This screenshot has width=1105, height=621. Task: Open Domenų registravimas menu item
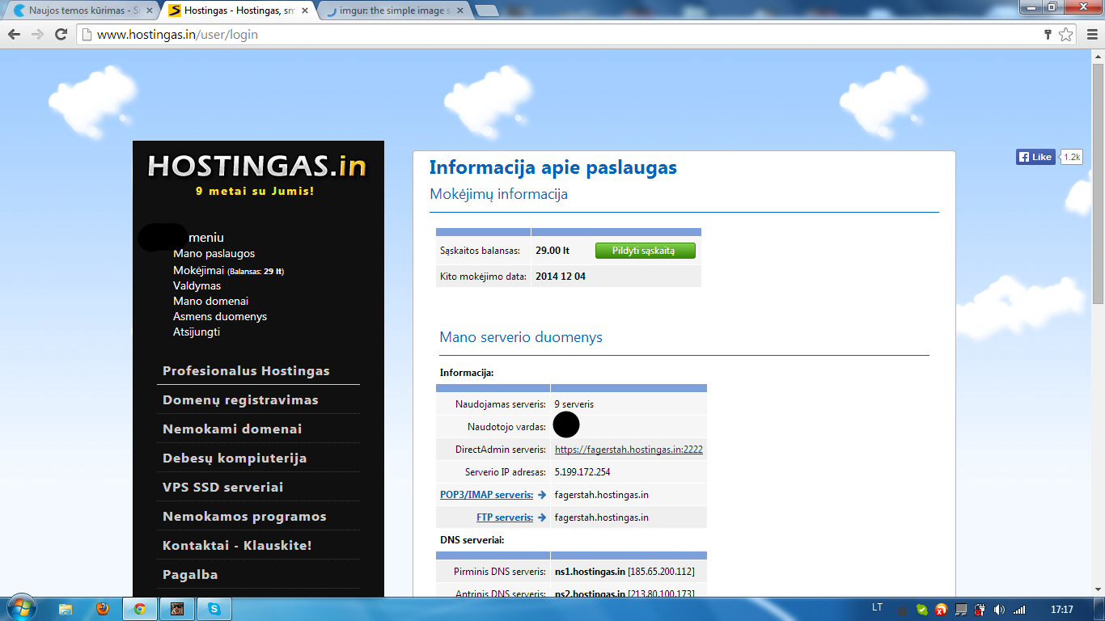coord(240,400)
